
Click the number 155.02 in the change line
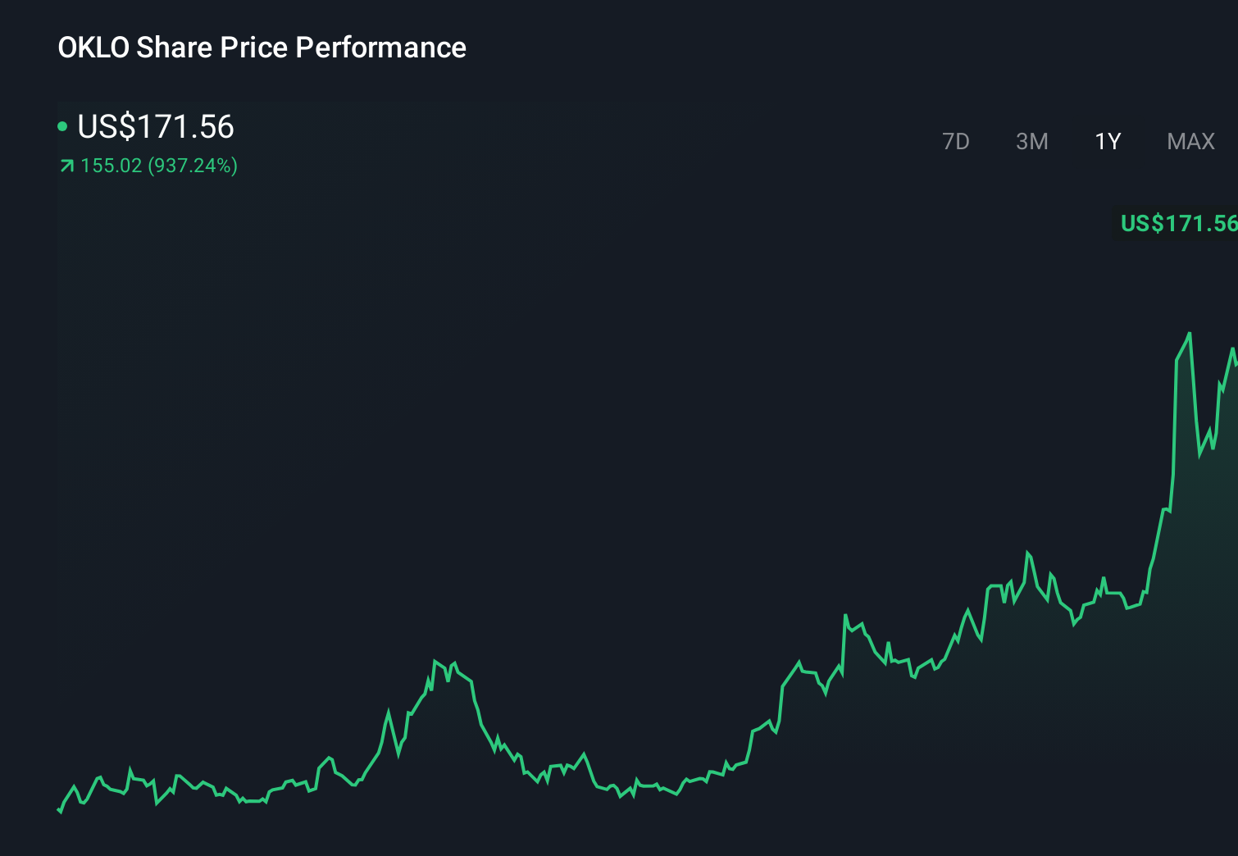tap(112, 166)
